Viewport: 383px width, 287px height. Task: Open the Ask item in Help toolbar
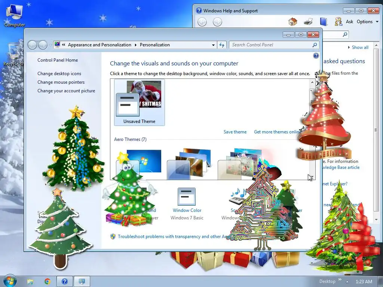coord(349,22)
